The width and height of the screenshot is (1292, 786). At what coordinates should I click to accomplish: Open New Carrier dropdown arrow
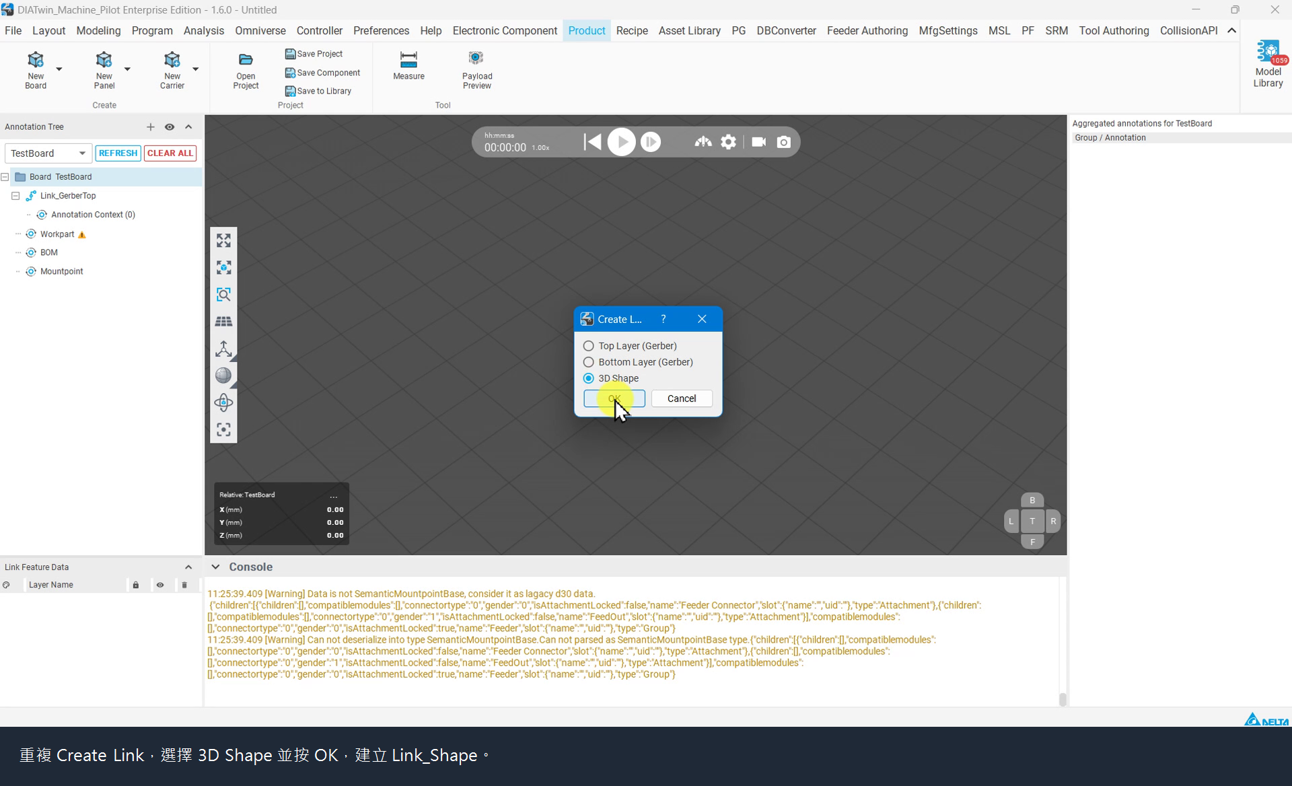196,69
